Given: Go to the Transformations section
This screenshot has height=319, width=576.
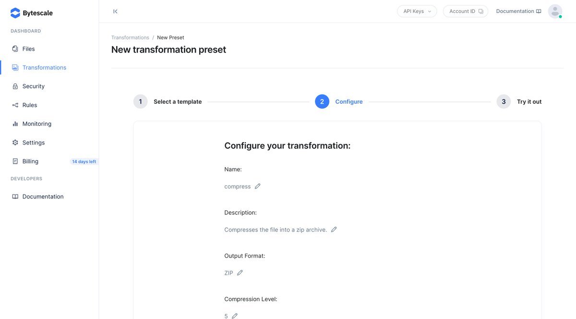Looking at the screenshot, I should 44,68.
